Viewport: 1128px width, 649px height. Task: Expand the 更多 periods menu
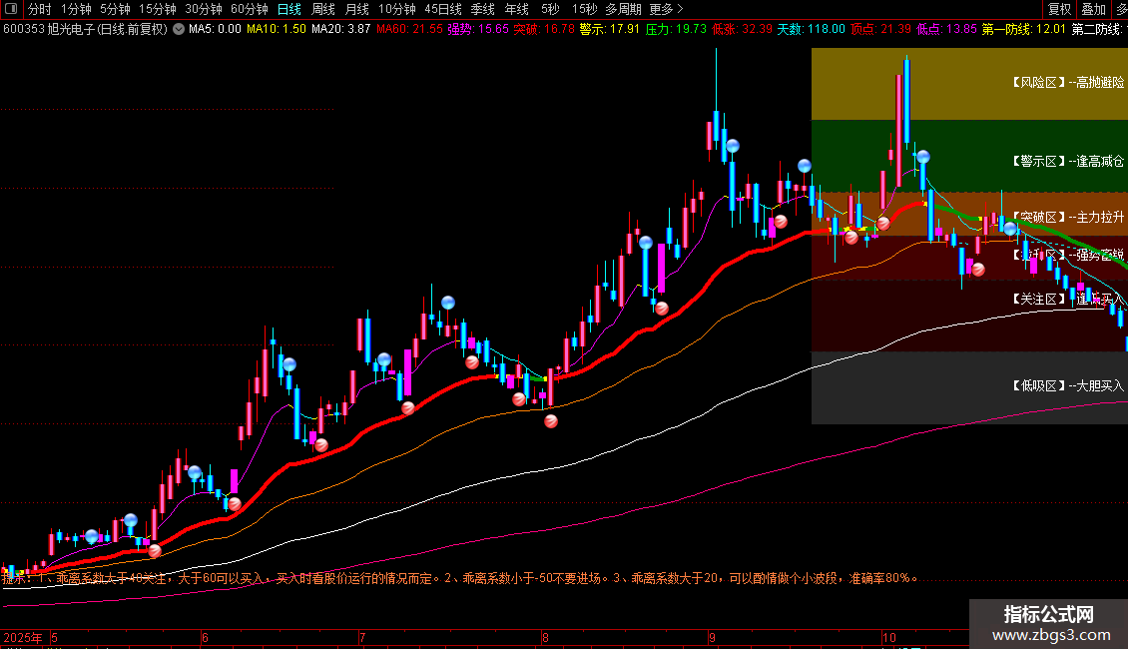coord(666,9)
